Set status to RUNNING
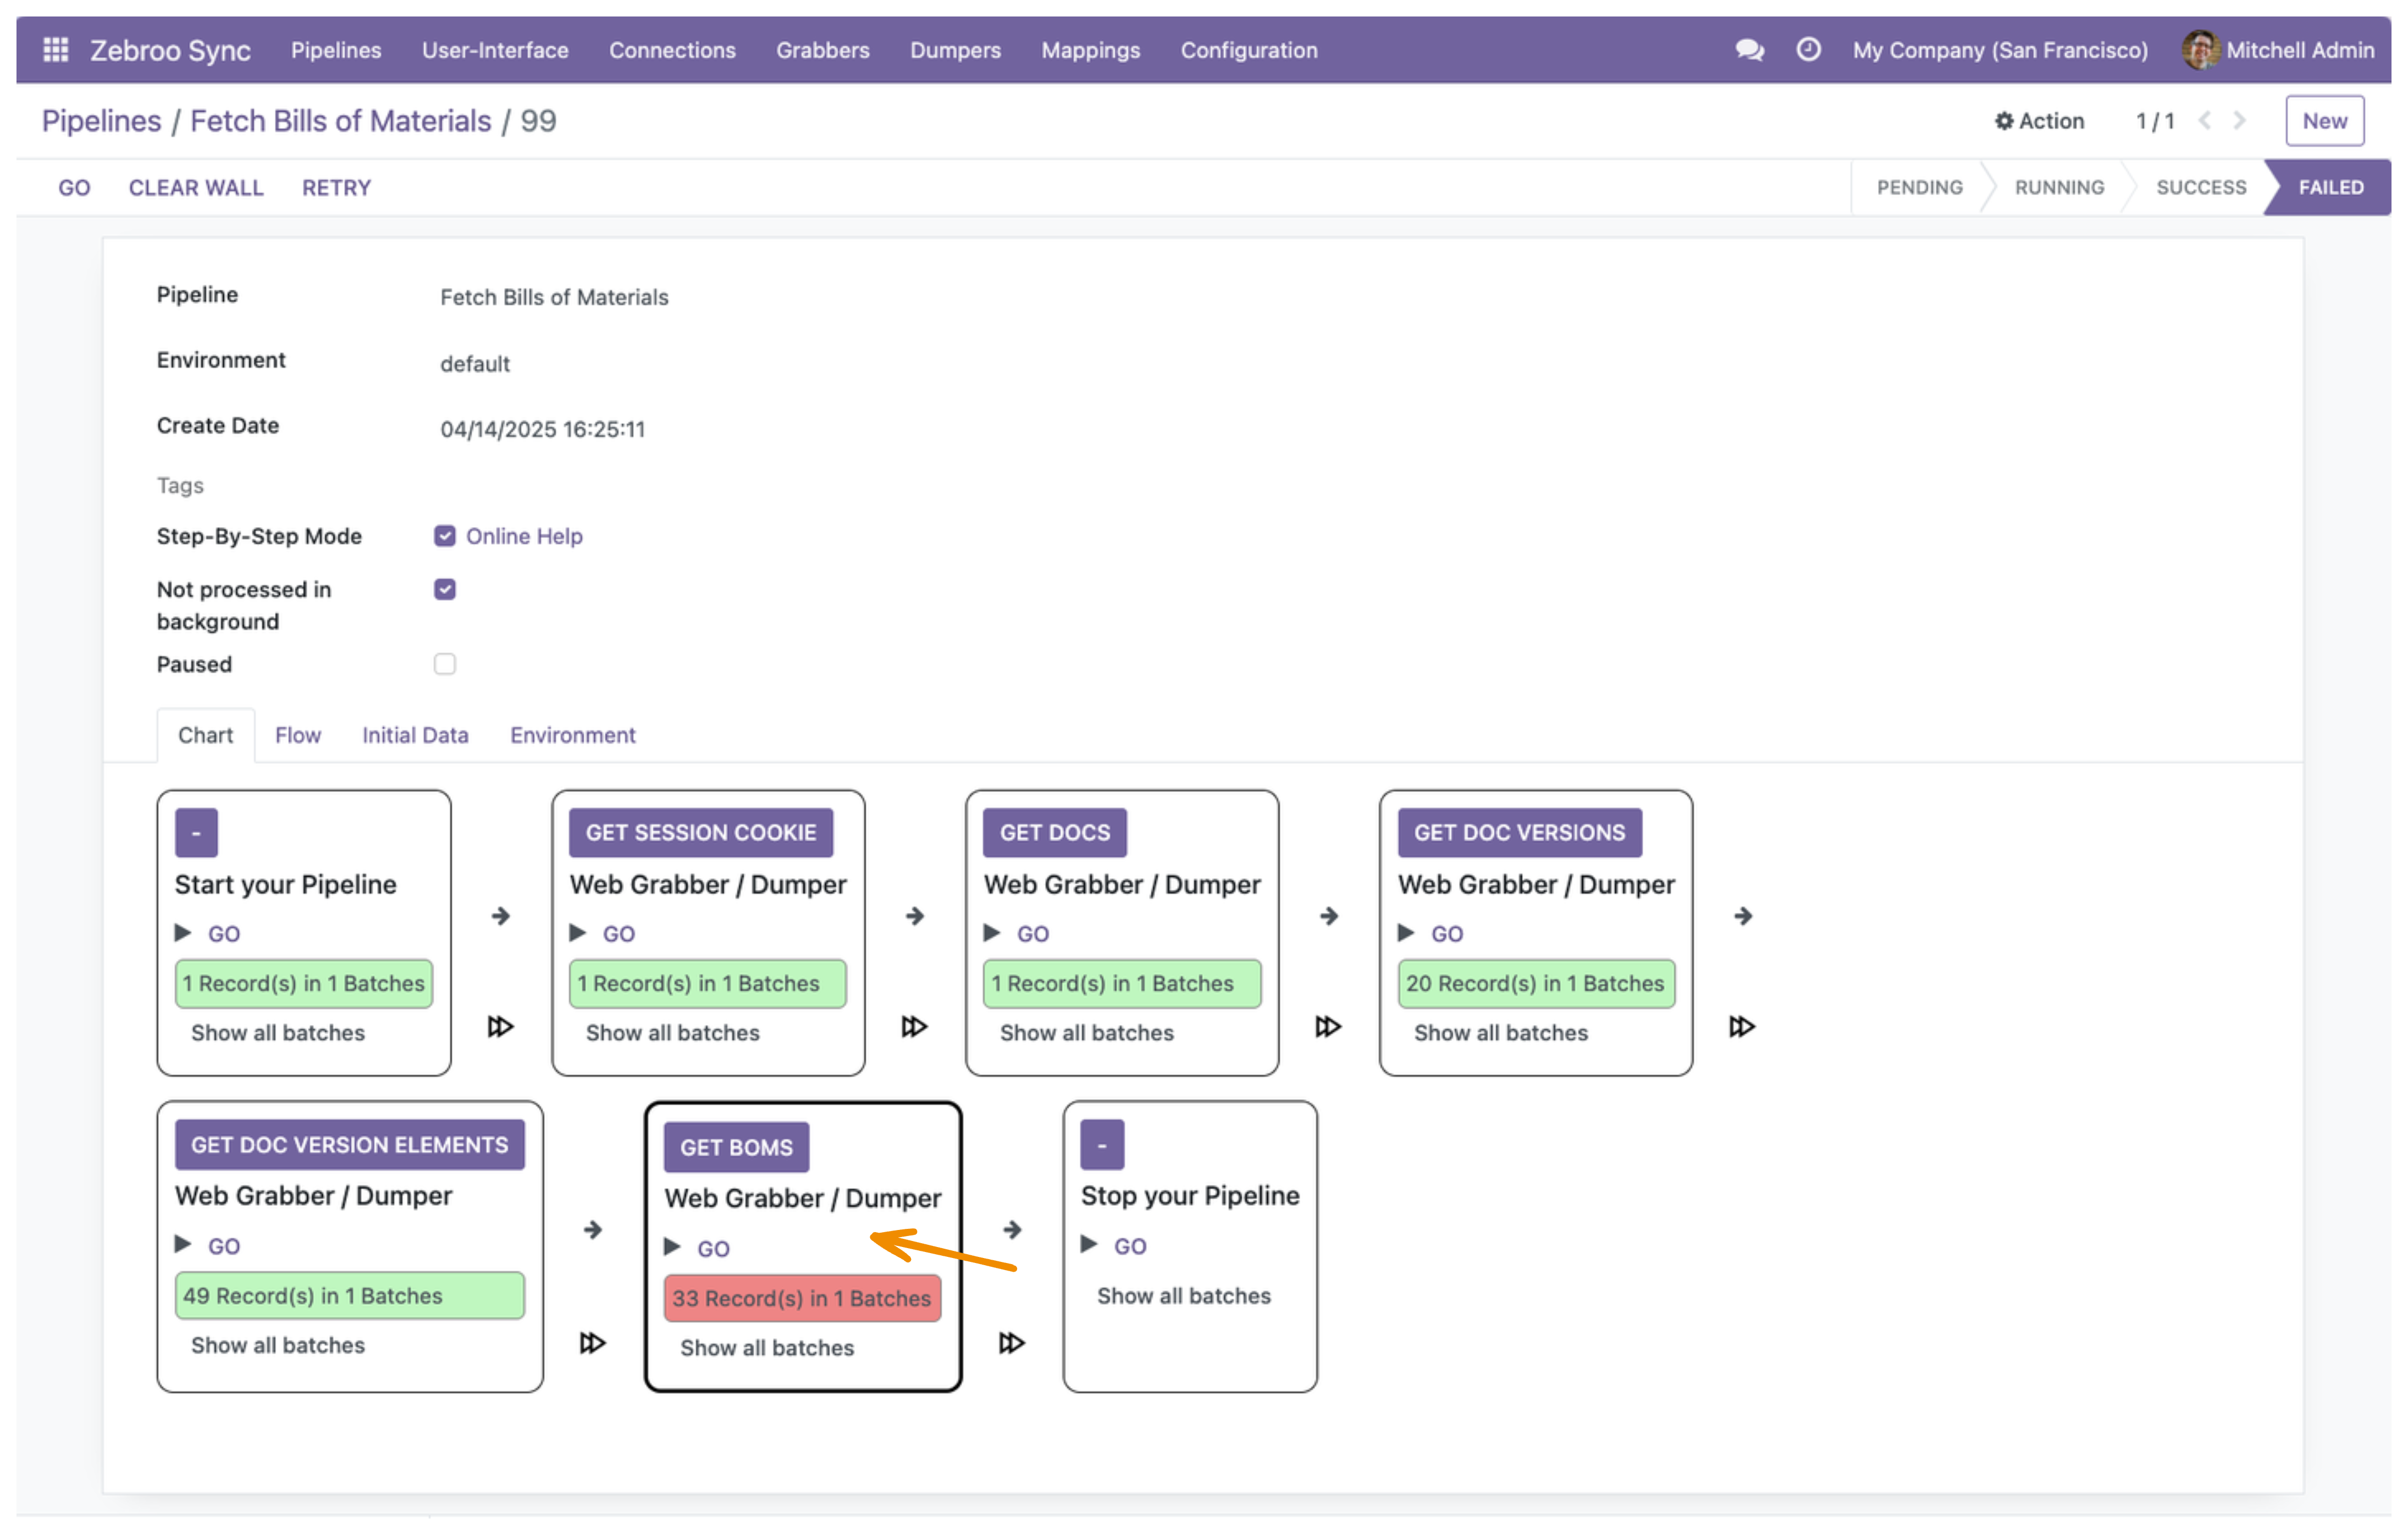Image resolution: width=2408 pixels, height=1535 pixels. pyautogui.click(x=2059, y=187)
